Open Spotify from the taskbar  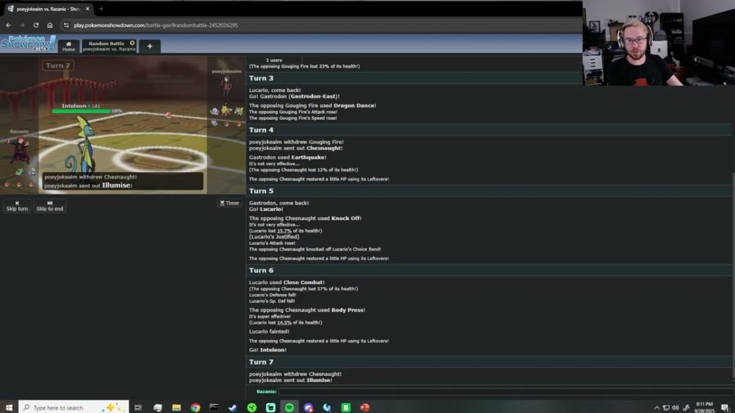point(289,407)
